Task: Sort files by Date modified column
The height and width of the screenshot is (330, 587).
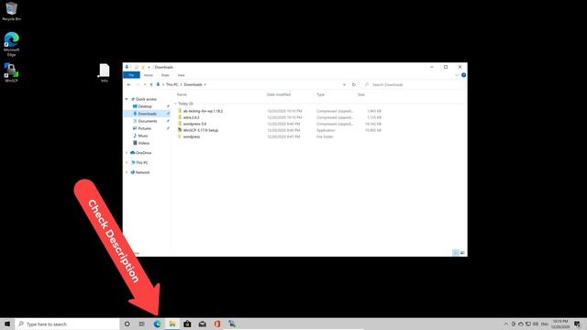Action: tap(279, 94)
